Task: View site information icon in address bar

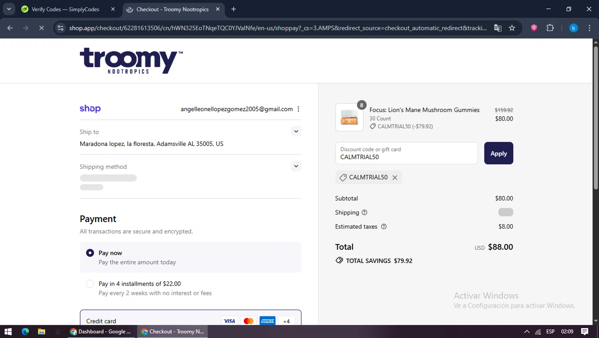Action: (x=61, y=28)
